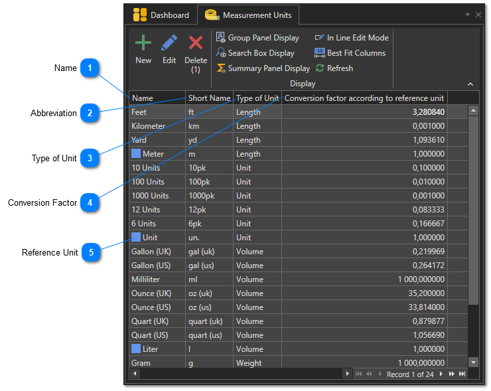This screenshot has width=491, height=391.
Task: Click the blue reference marker on Meter
Action: click(x=136, y=154)
